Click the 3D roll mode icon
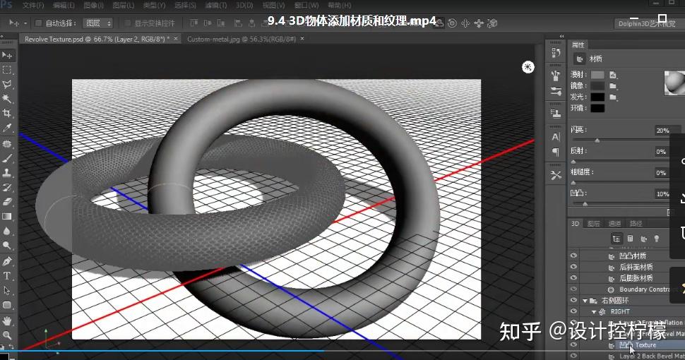This screenshot has width=685, height=360. point(452,23)
